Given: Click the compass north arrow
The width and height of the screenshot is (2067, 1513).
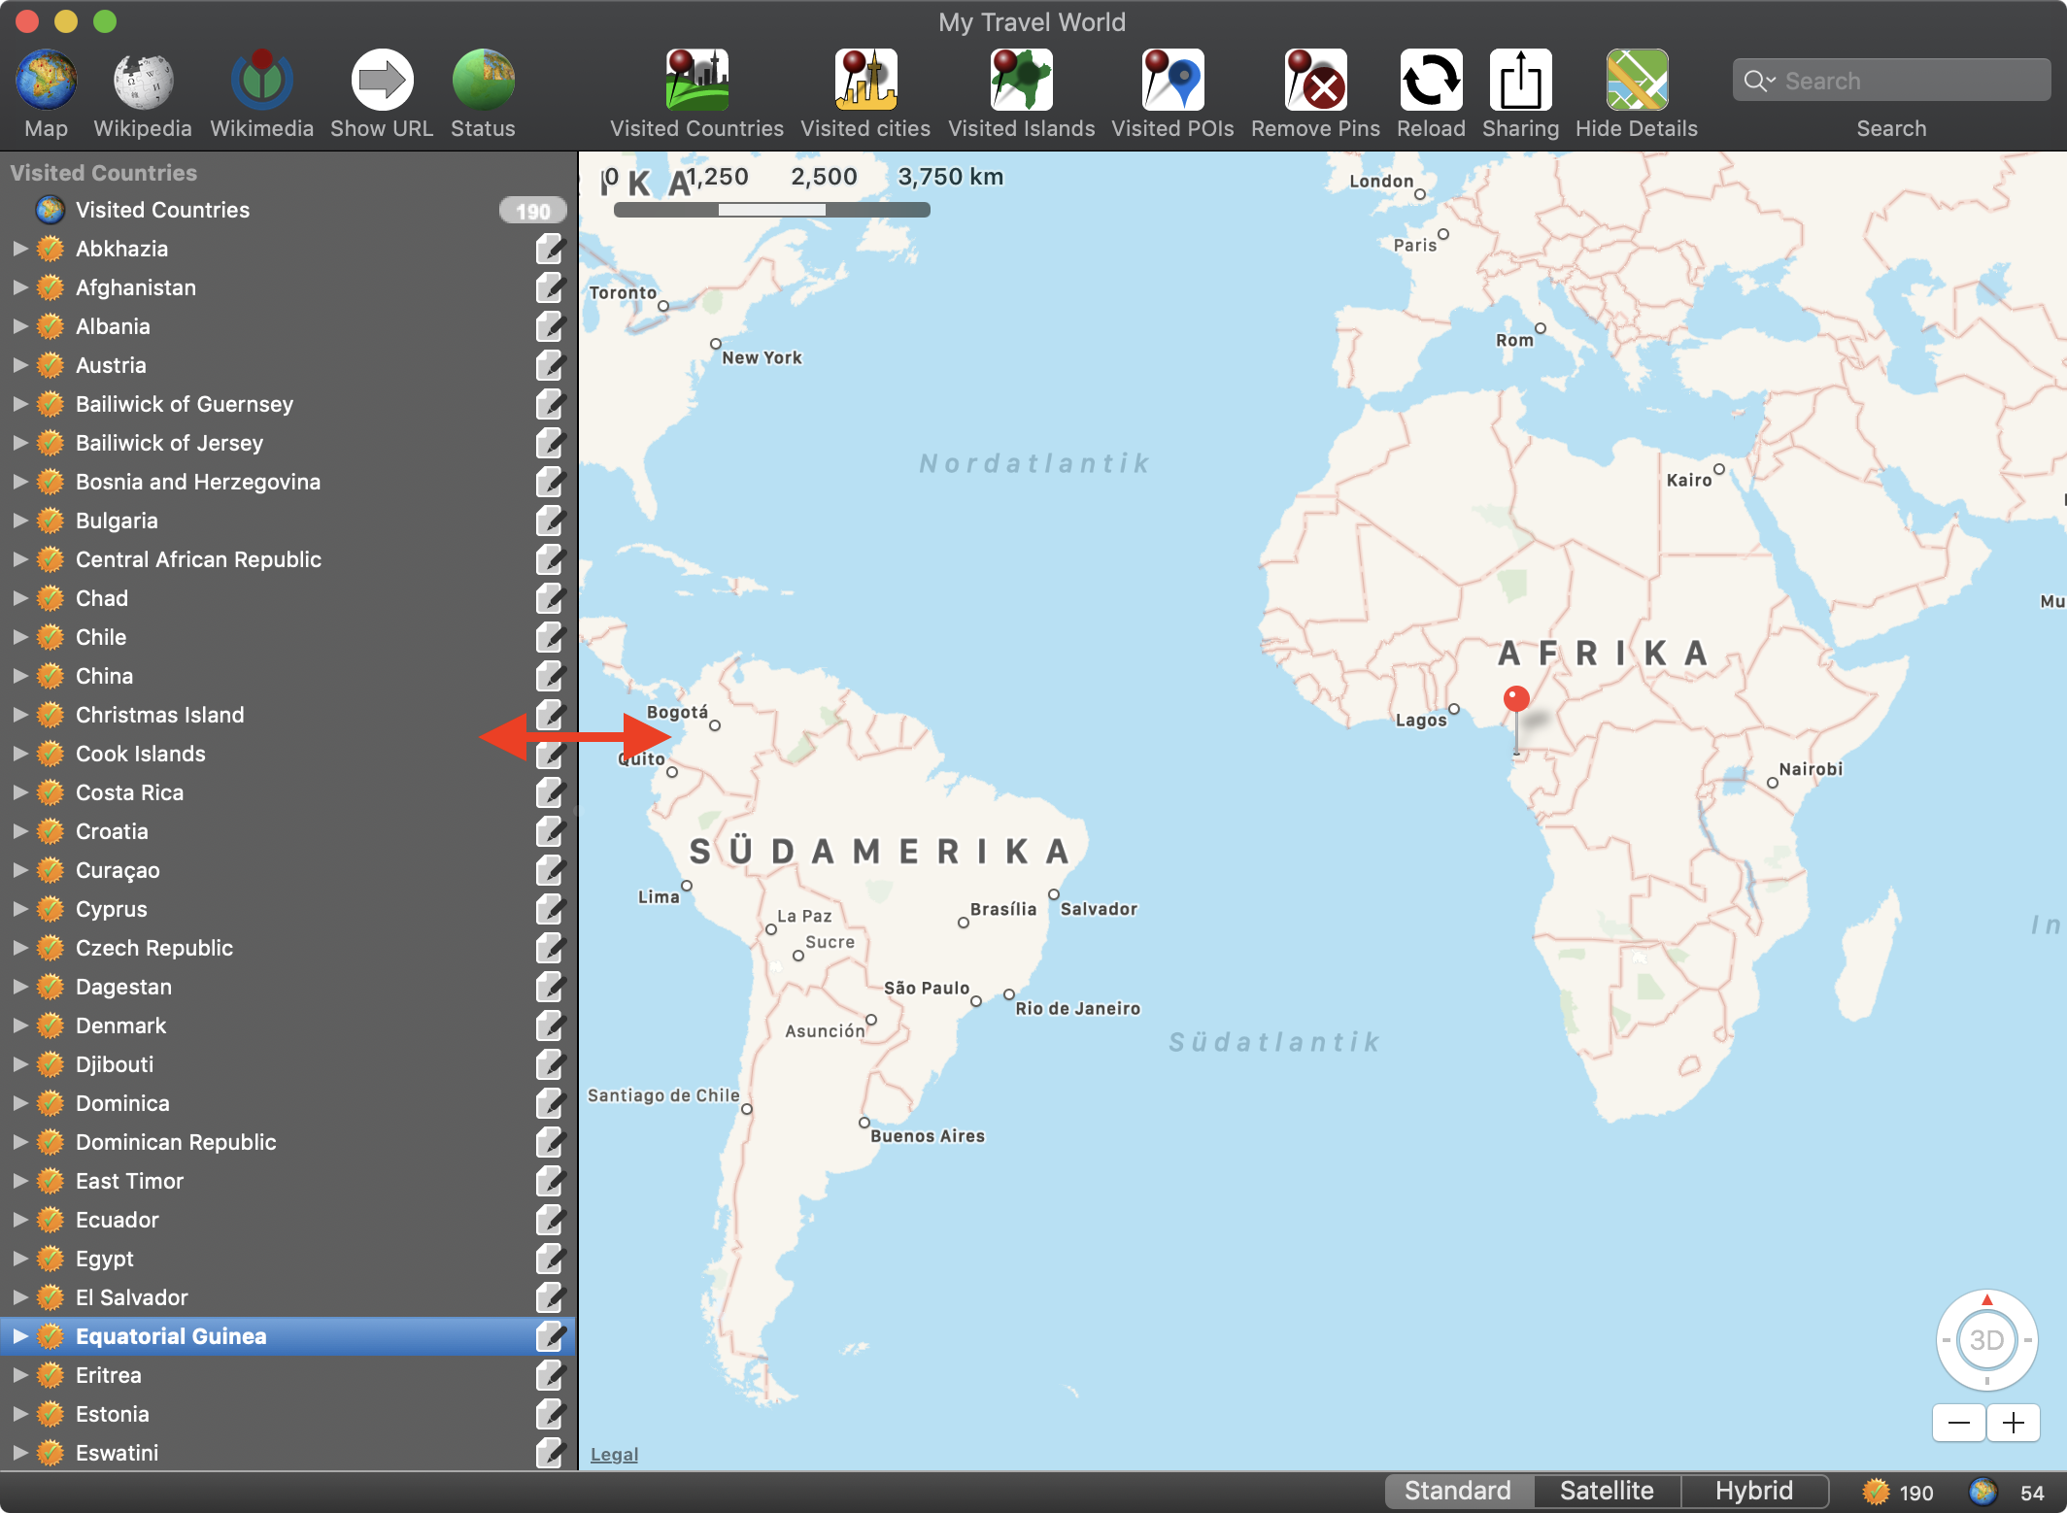Looking at the screenshot, I should coord(1986,1300).
